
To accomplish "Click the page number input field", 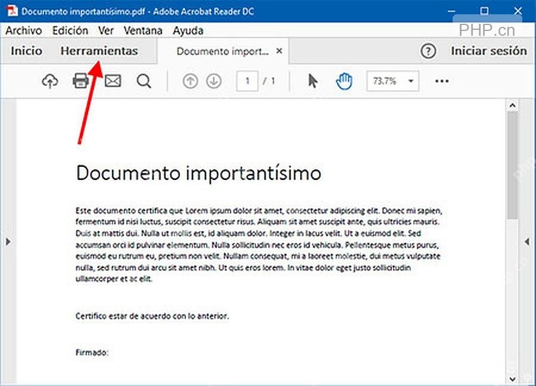I will coord(247,82).
